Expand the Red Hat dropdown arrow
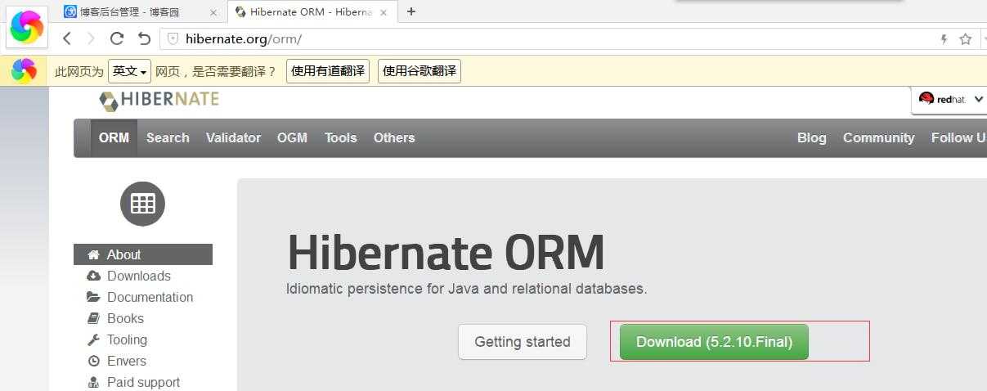The width and height of the screenshot is (987, 391). pyautogui.click(x=979, y=99)
